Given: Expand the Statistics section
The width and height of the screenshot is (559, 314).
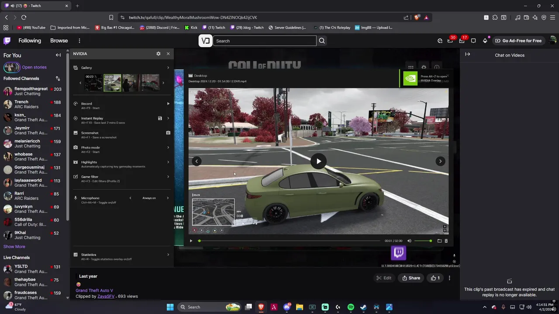Looking at the screenshot, I should click(x=168, y=255).
